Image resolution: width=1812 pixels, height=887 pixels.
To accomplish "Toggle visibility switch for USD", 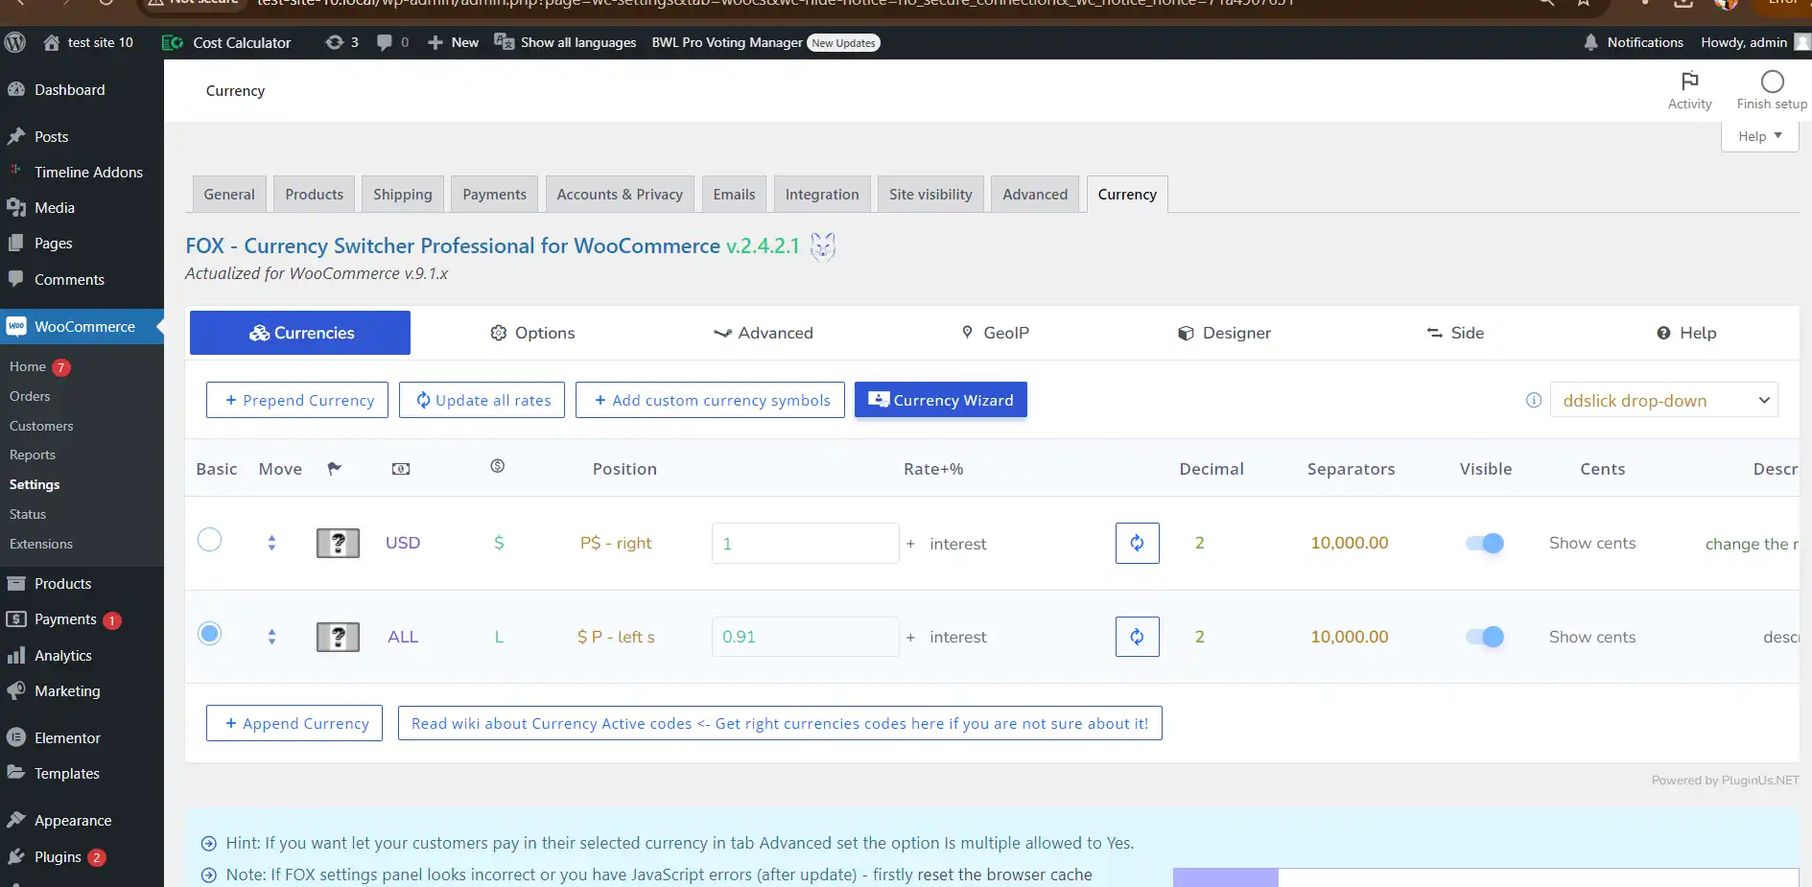I will (x=1485, y=543).
